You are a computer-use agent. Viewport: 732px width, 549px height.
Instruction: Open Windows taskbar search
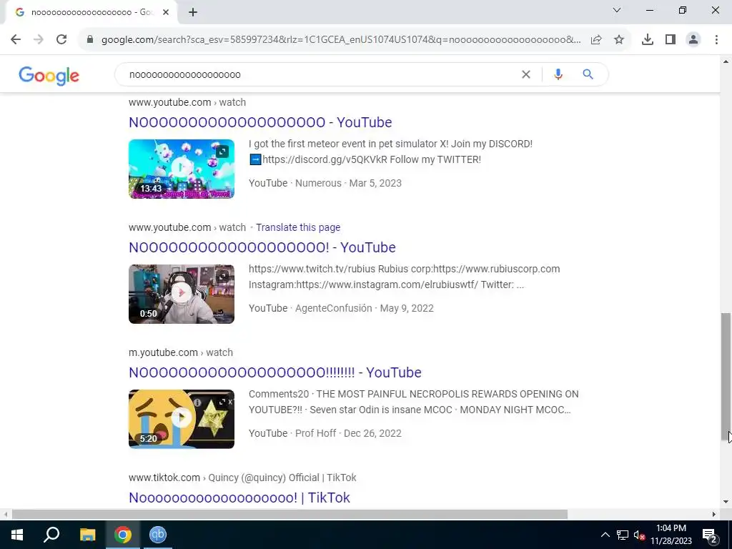point(51,535)
